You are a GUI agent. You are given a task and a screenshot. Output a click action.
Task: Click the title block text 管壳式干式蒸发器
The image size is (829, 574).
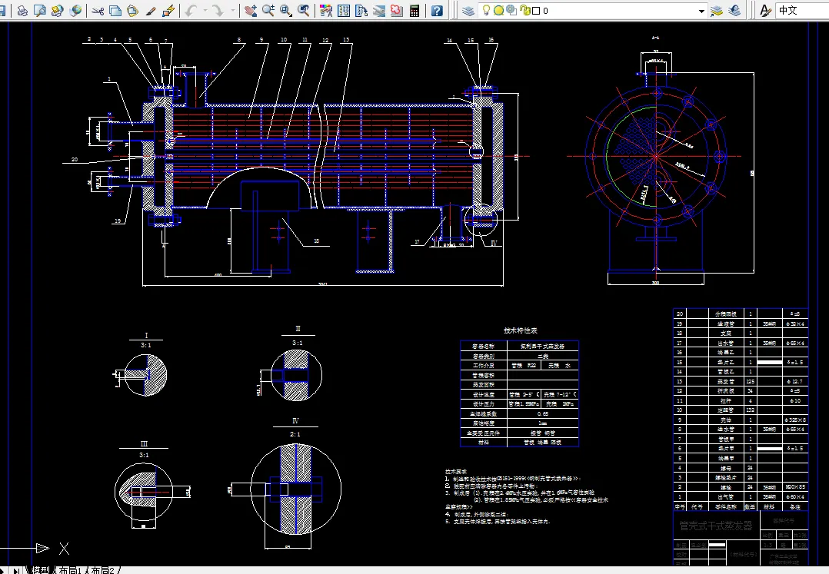(x=715, y=526)
